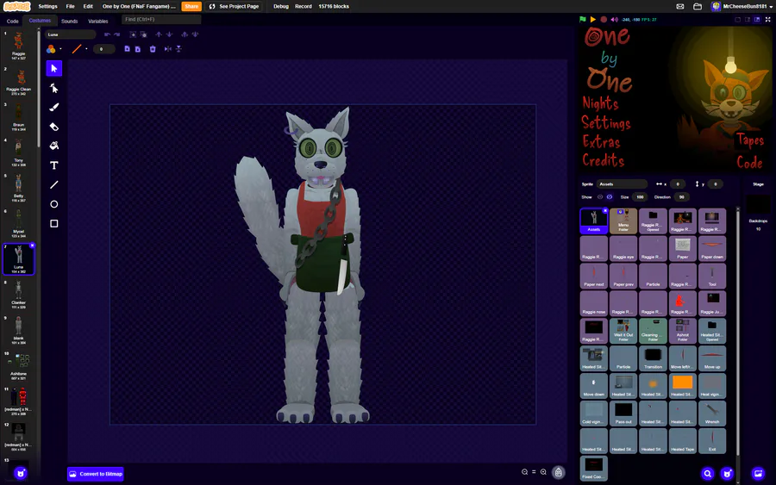Click the Record button
The width and height of the screenshot is (776, 485).
coord(304,6)
